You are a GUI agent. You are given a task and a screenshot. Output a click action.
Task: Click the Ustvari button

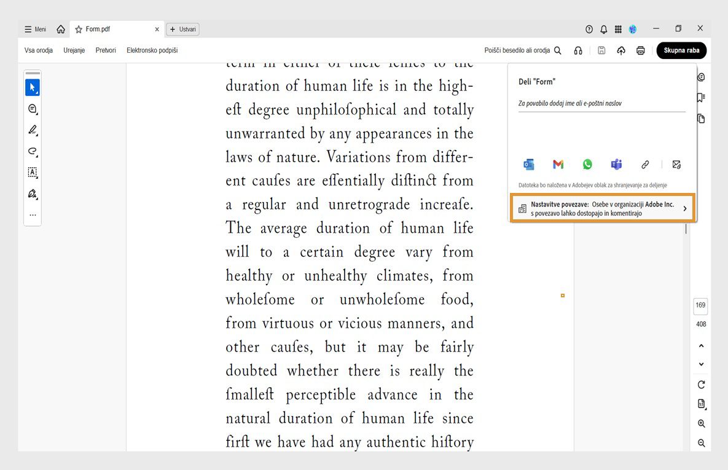[x=182, y=29]
